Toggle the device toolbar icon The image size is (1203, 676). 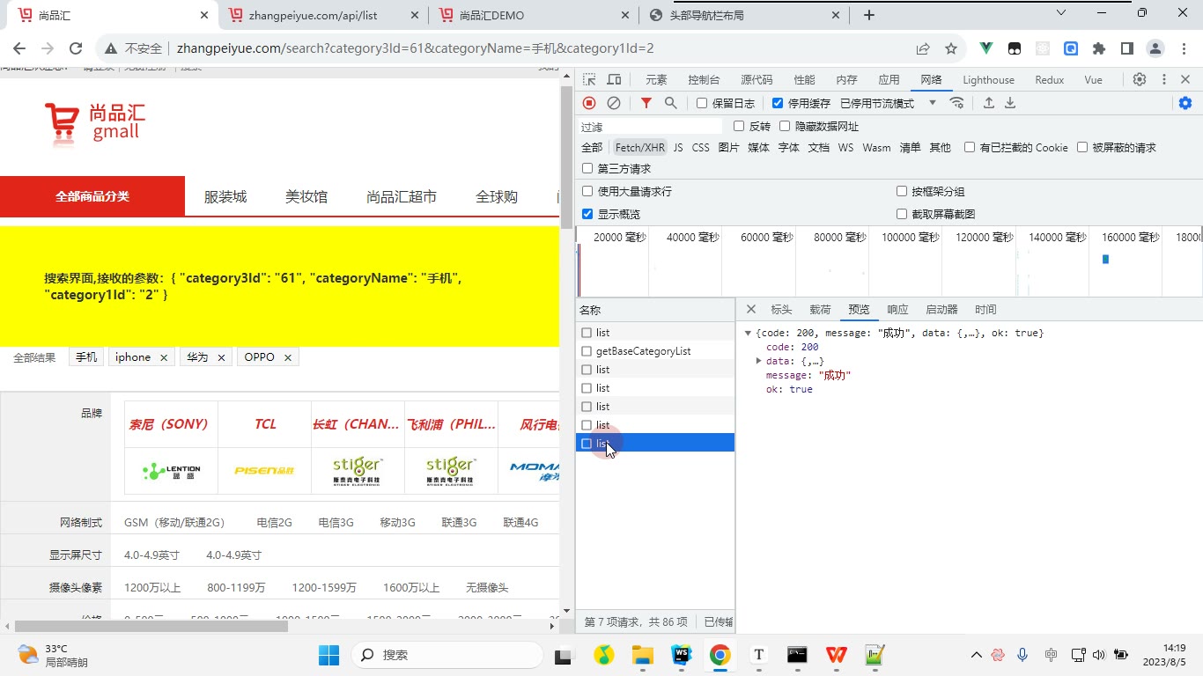614,79
